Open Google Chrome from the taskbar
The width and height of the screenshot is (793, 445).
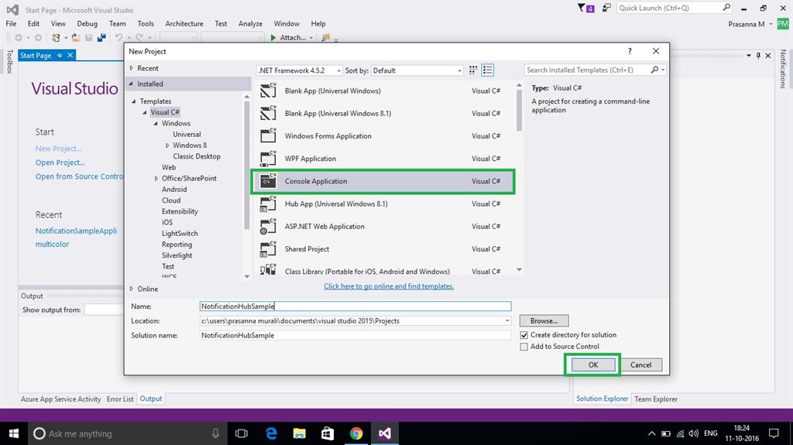click(356, 433)
